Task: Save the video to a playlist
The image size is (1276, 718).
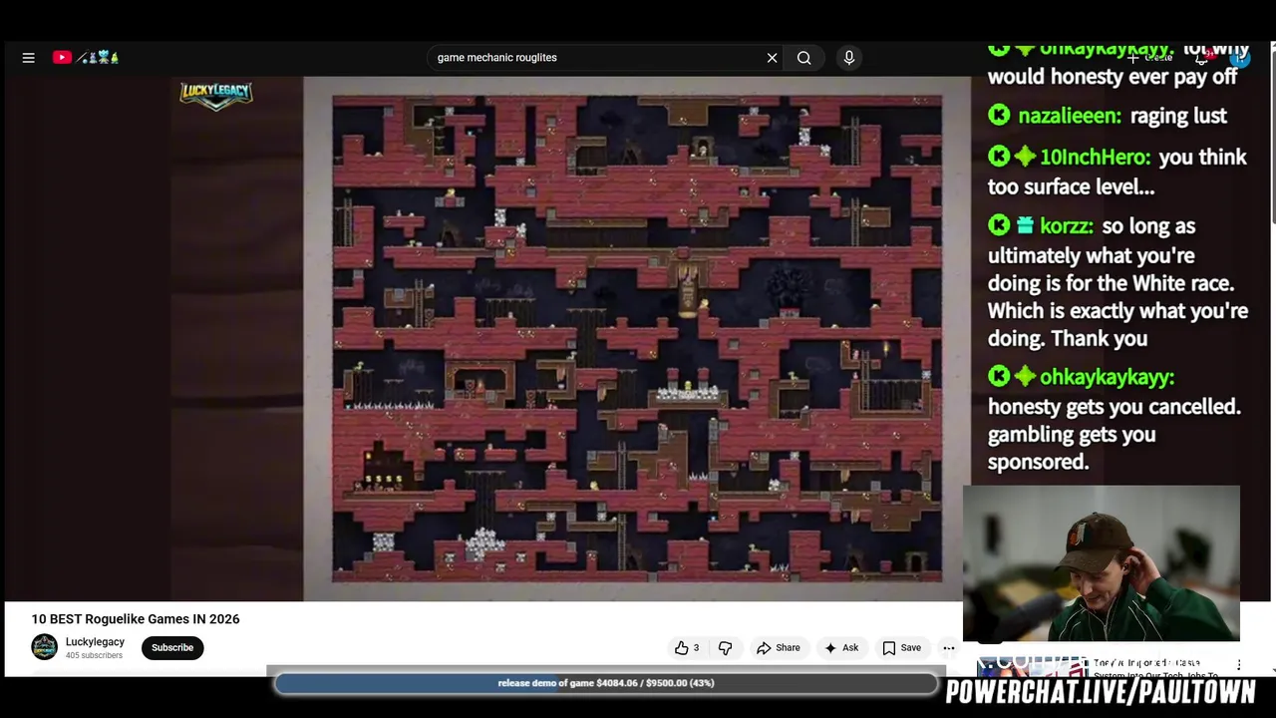Action: [x=902, y=648]
